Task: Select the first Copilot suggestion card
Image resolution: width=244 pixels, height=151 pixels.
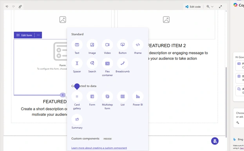Action: point(240,65)
